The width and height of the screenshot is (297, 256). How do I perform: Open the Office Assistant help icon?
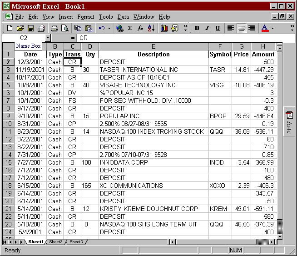coord(175,28)
